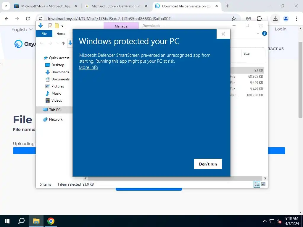Viewport: 303px width, 227px height.
Task: Open a new Chrome tab
Action: click(x=227, y=6)
